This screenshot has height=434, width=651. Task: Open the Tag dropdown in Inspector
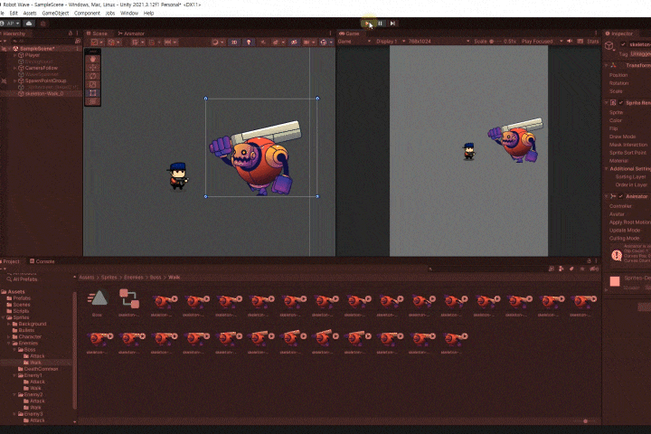pos(641,54)
